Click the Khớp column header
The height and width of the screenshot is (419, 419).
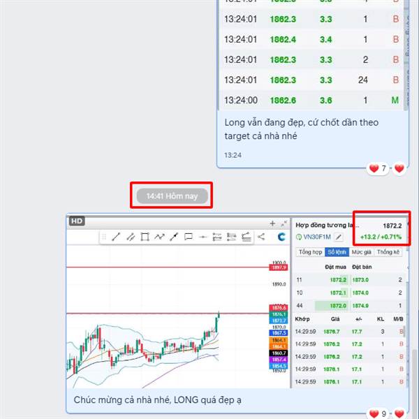click(302, 319)
